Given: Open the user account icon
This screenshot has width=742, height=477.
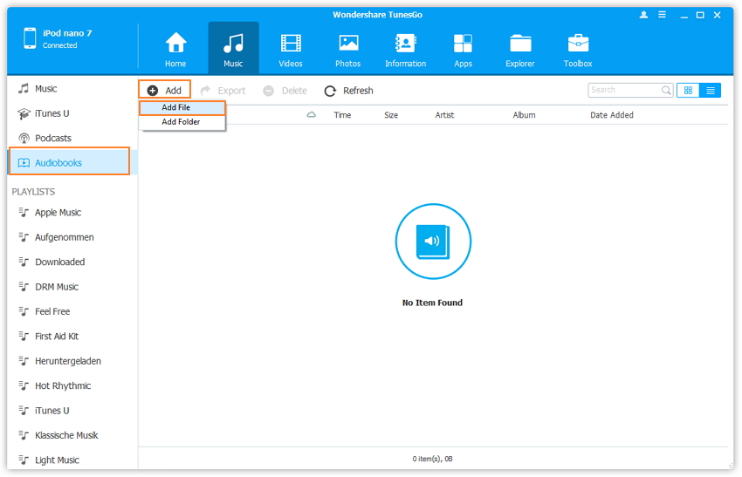Looking at the screenshot, I should [644, 15].
